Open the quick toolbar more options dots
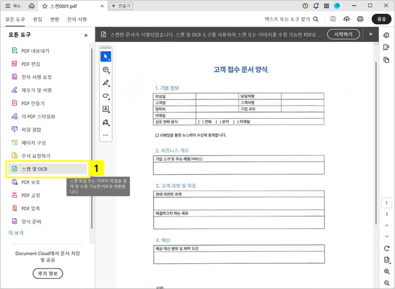395x289 pixels. [x=106, y=135]
